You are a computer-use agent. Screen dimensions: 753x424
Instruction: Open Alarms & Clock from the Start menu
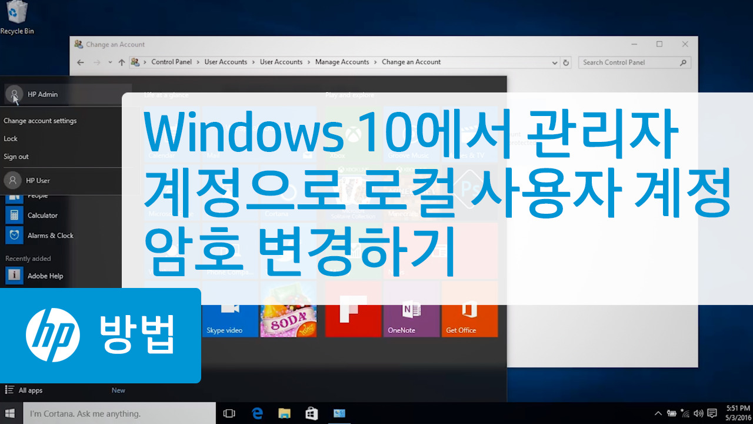point(51,235)
